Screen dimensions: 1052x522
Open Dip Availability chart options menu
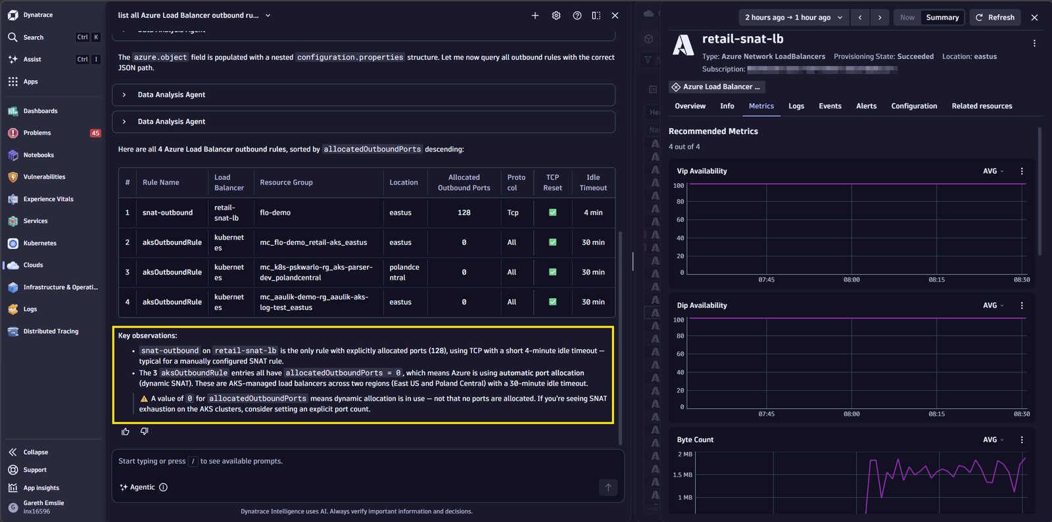(x=1022, y=305)
